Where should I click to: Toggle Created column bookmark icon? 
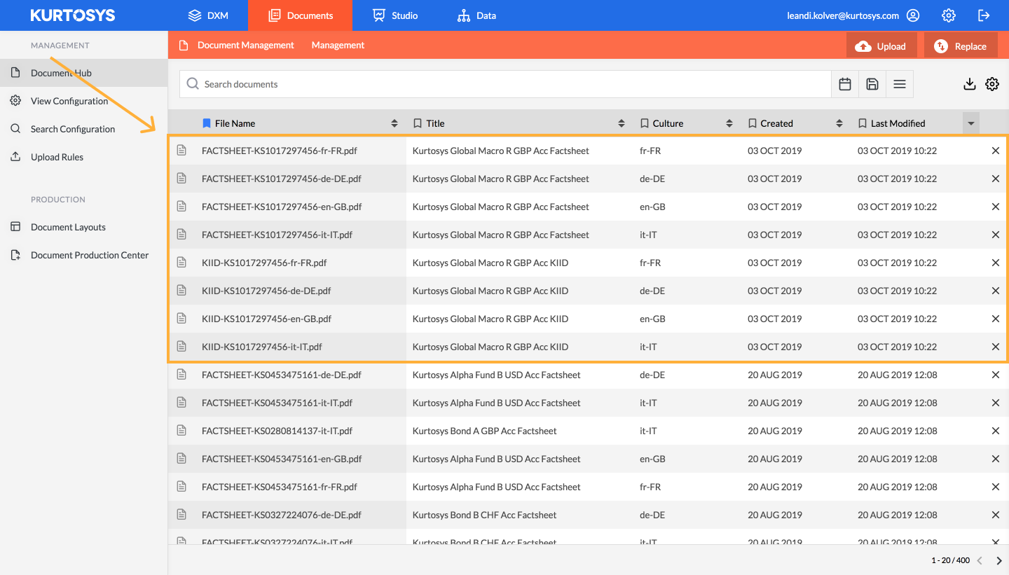pos(753,123)
